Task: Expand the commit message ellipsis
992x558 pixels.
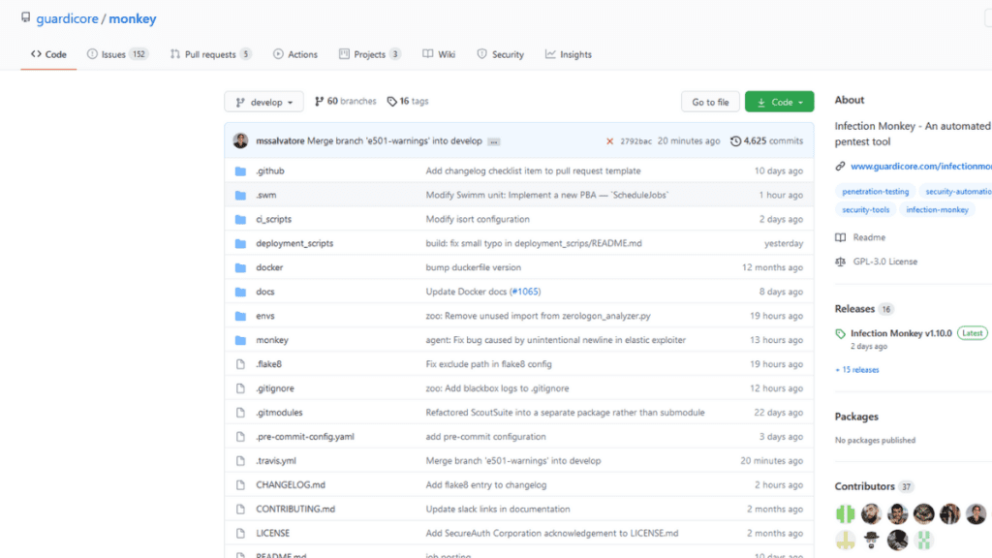Action: pos(494,141)
